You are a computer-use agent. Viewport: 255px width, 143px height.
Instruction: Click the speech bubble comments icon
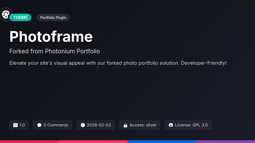[x=39, y=125]
